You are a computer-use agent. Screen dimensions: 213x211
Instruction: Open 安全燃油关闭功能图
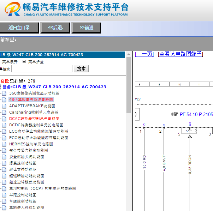(x=26, y=157)
